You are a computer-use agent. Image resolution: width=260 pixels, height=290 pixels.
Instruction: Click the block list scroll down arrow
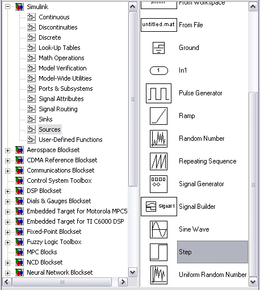tap(253, 282)
